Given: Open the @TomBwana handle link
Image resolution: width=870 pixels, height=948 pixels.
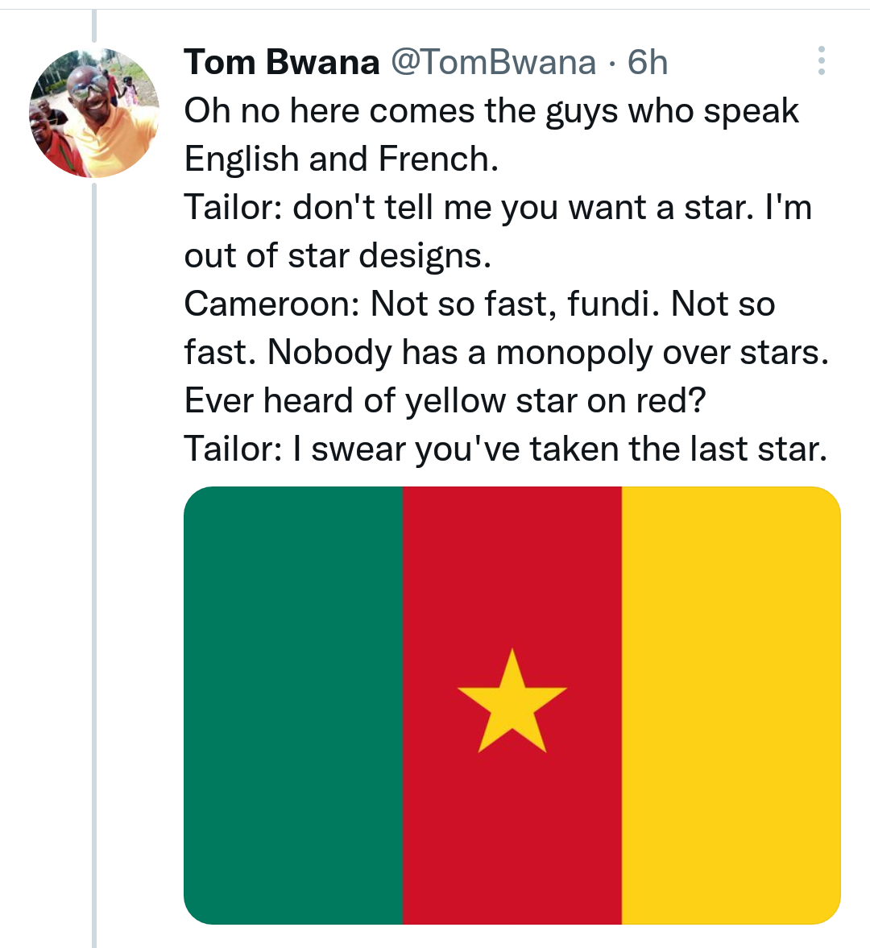Looking at the screenshot, I should click(493, 62).
